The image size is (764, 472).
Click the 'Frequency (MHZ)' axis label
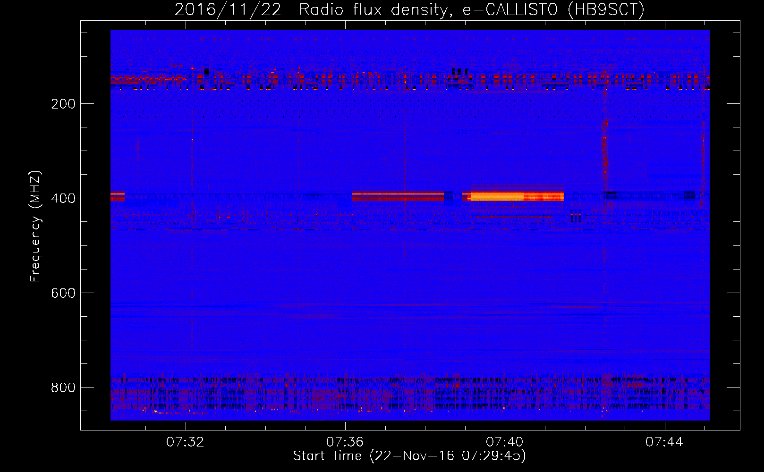[35, 227]
